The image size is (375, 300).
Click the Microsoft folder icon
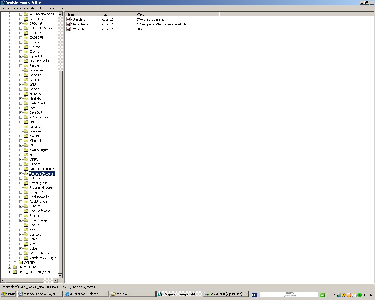[26, 141]
